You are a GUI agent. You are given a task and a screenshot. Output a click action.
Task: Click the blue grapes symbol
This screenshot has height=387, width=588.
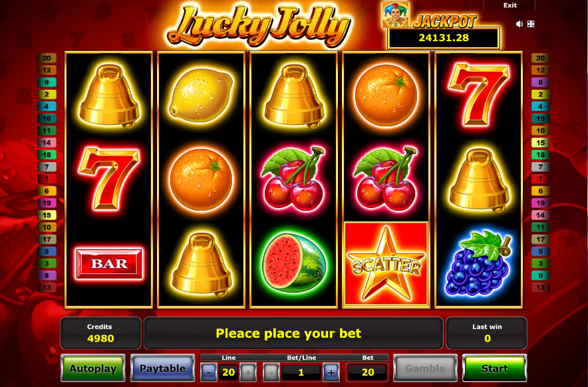478,263
